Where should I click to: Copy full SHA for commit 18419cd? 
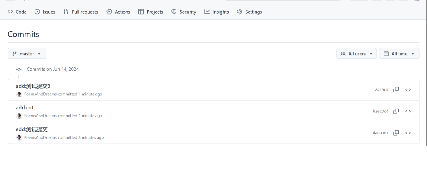point(396,89)
